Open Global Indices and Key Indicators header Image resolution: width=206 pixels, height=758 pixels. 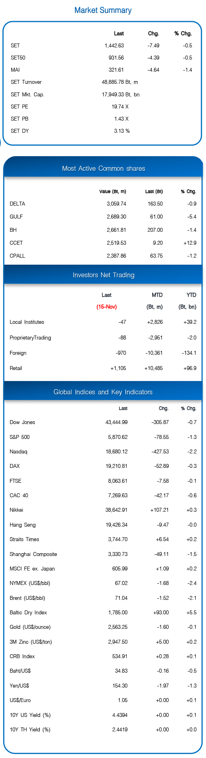(x=103, y=392)
